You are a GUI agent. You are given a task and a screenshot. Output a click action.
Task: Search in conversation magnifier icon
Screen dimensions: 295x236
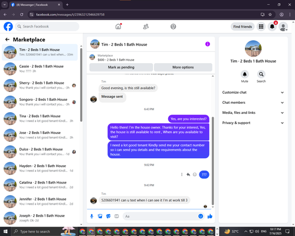click(x=261, y=74)
